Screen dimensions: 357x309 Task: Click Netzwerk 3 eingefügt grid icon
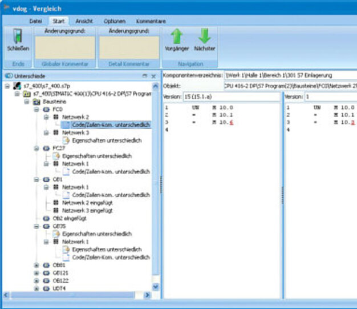click(56, 210)
